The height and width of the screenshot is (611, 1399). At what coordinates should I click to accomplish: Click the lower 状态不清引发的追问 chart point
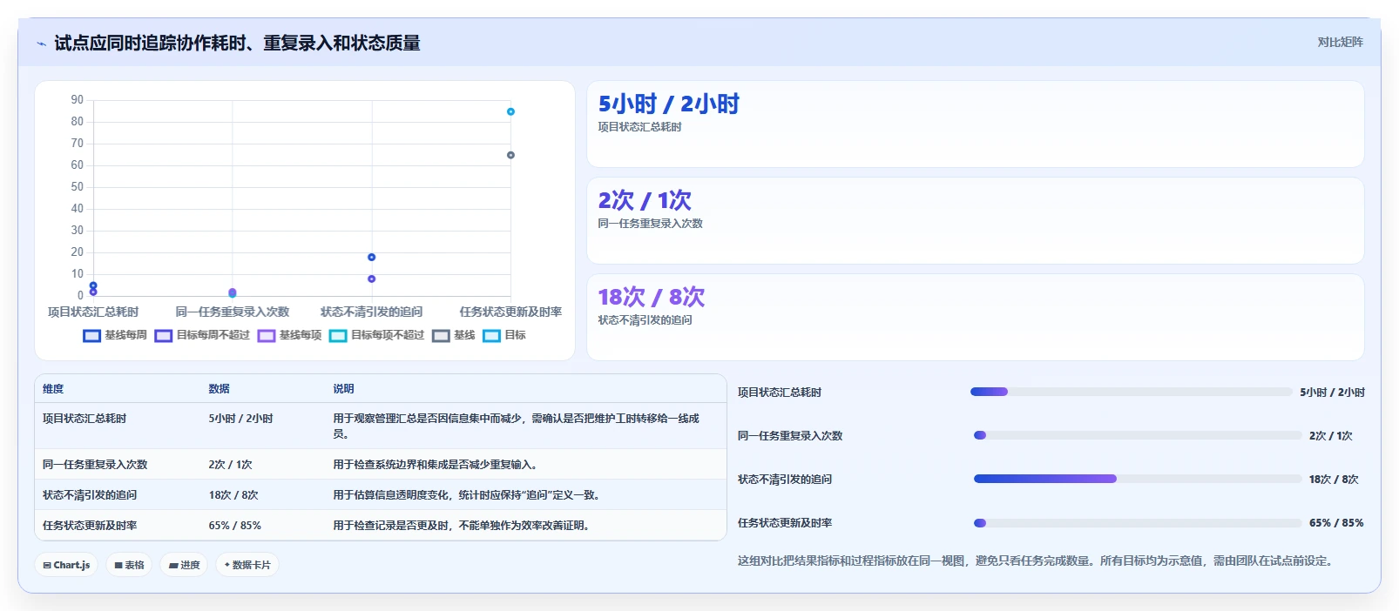(371, 279)
